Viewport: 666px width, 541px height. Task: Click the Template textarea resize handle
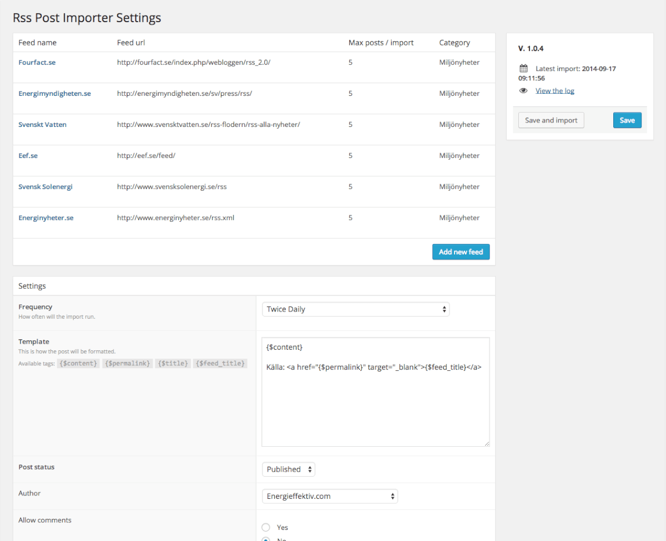point(487,443)
